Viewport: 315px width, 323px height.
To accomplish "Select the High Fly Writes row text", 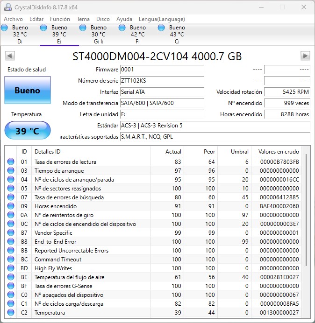I will [x=53, y=268].
